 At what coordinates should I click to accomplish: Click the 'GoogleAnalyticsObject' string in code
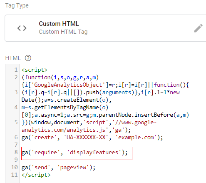tap(68, 85)
